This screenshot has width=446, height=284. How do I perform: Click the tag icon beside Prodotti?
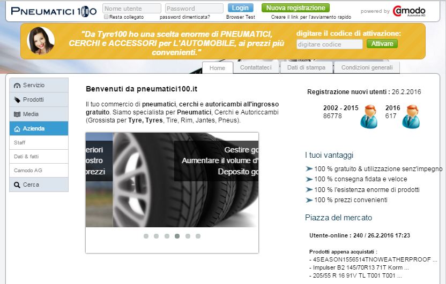tap(17, 100)
